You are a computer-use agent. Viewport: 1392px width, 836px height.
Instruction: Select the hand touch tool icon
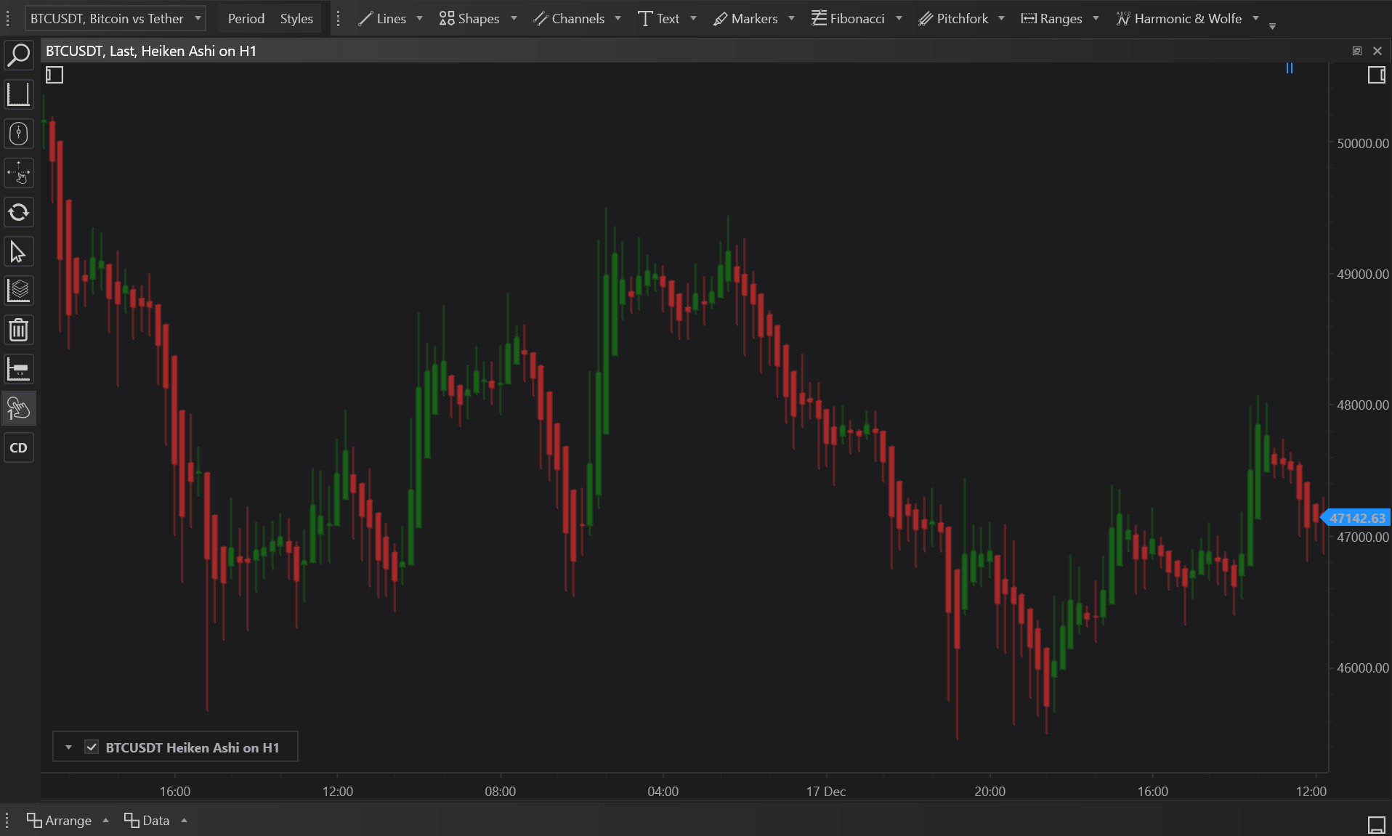[19, 409]
